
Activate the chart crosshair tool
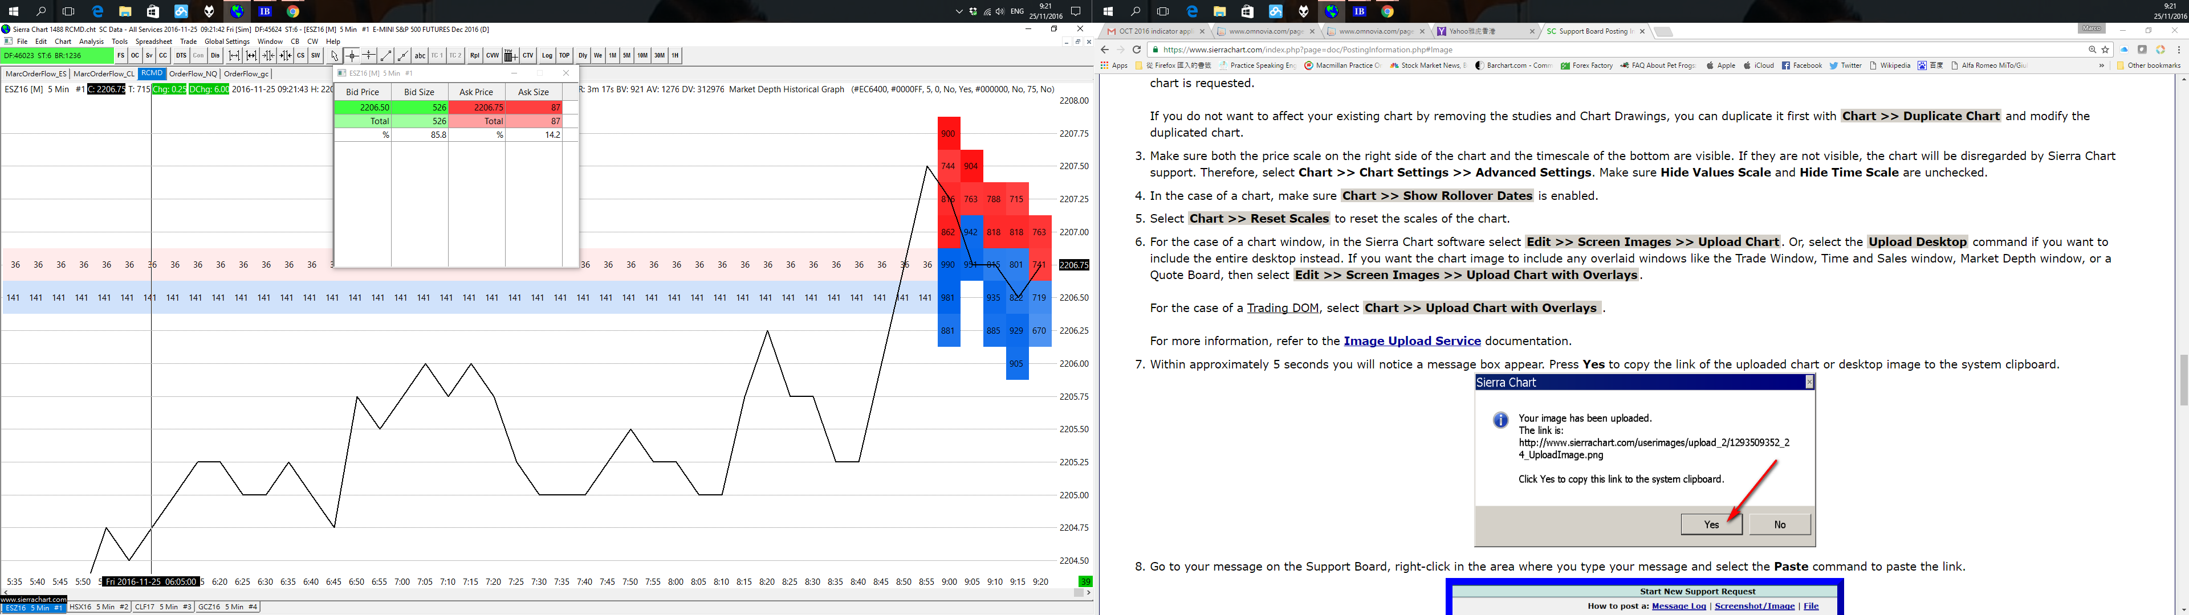tap(352, 55)
